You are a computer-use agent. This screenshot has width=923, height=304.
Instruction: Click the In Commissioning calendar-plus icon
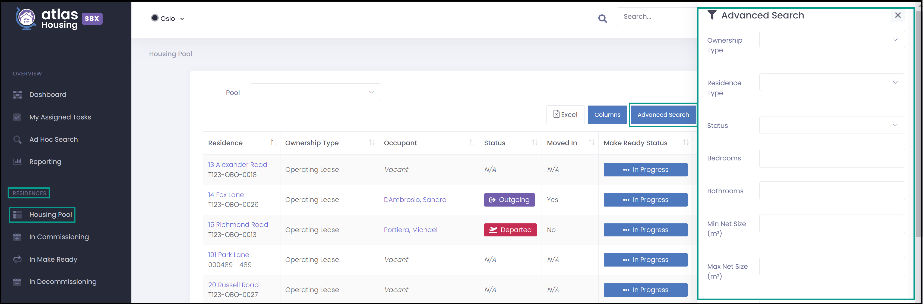pos(17,237)
